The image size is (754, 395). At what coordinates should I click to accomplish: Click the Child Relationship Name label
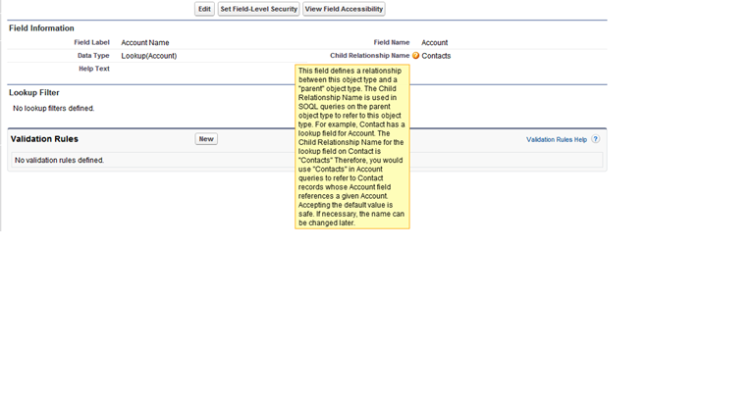pos(370,56)
